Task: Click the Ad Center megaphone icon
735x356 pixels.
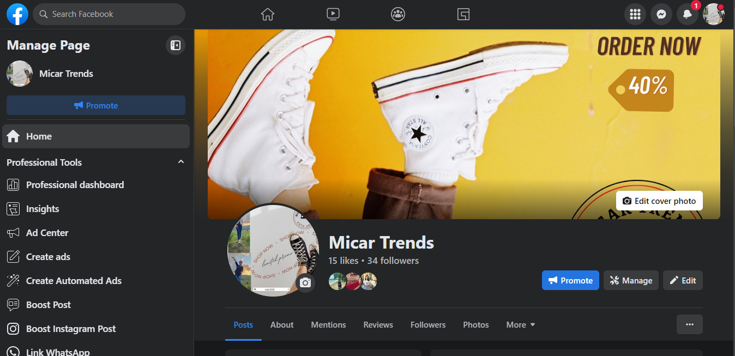Action: [x=13, y=233]
